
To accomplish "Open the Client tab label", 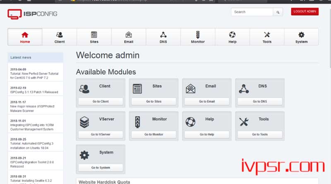I will [x=60, y=42].
